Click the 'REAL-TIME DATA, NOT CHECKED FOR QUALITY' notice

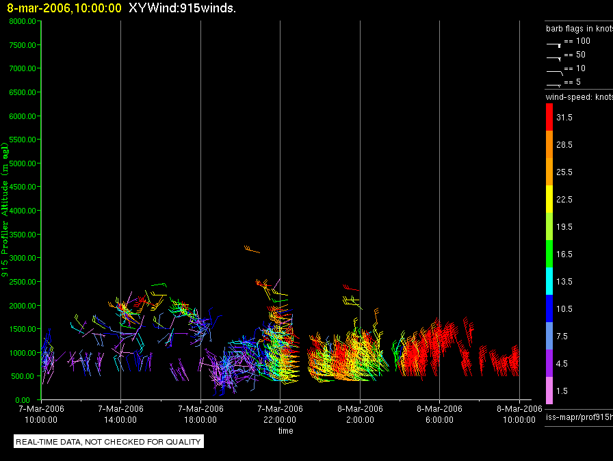click(108, 442)
